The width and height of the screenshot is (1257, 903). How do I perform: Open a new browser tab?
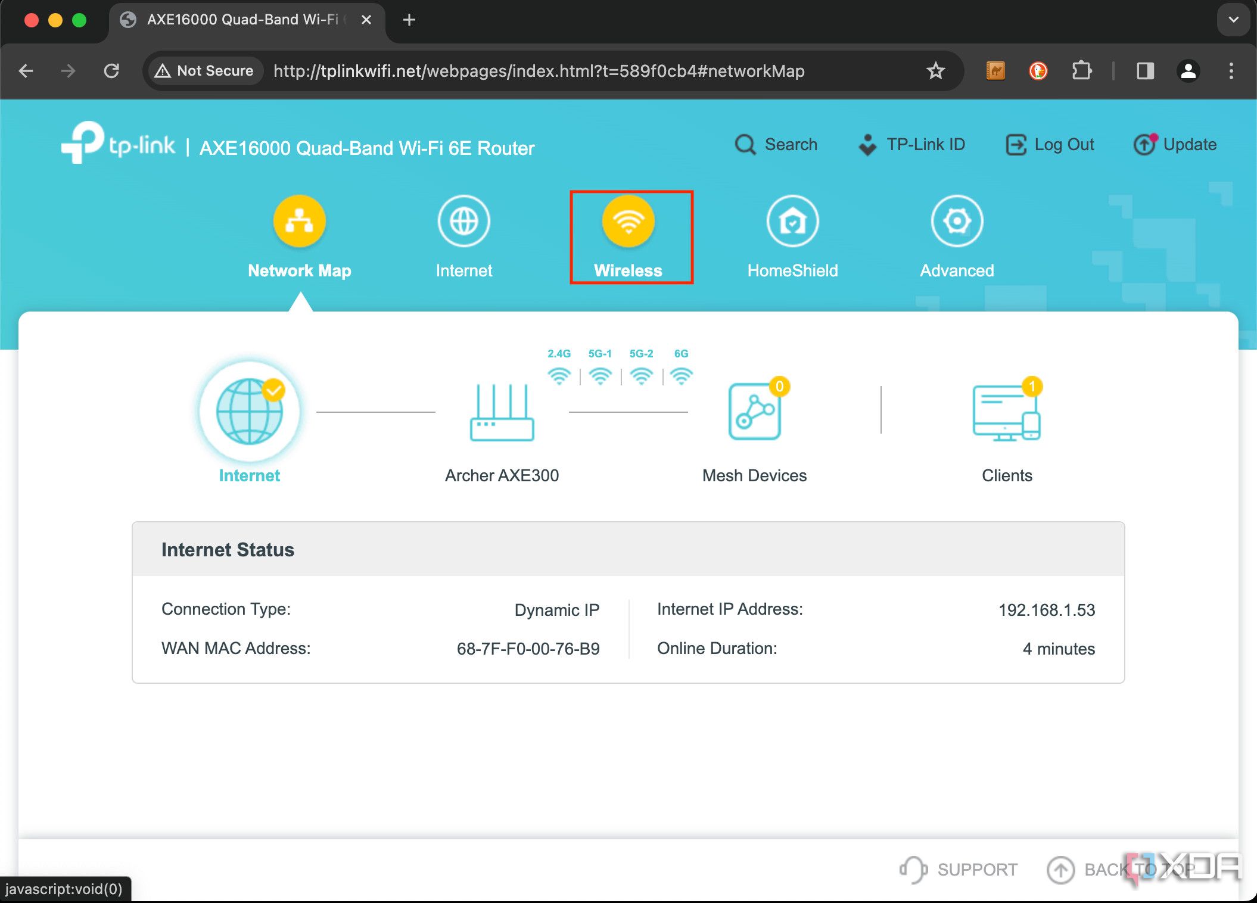[409, 20]
